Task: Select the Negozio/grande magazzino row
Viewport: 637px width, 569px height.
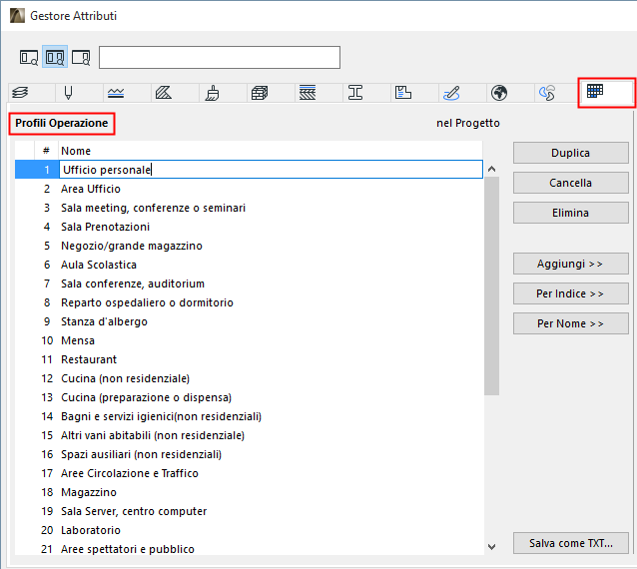Action: [x=249, y=246]
